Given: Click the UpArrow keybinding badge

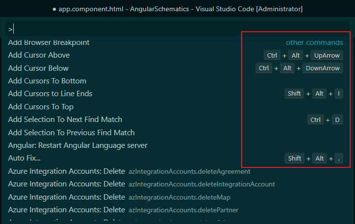Looking at the screenshot, I should tap(327, 56).
